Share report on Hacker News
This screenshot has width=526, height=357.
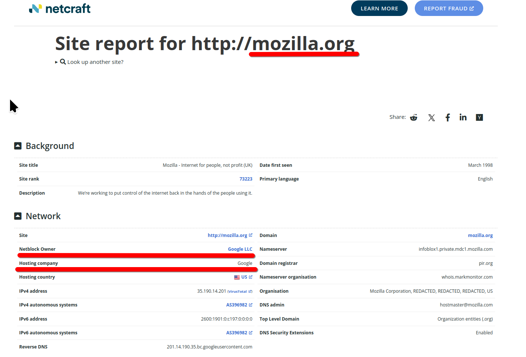pyautogui.click(x=480, y=117)
